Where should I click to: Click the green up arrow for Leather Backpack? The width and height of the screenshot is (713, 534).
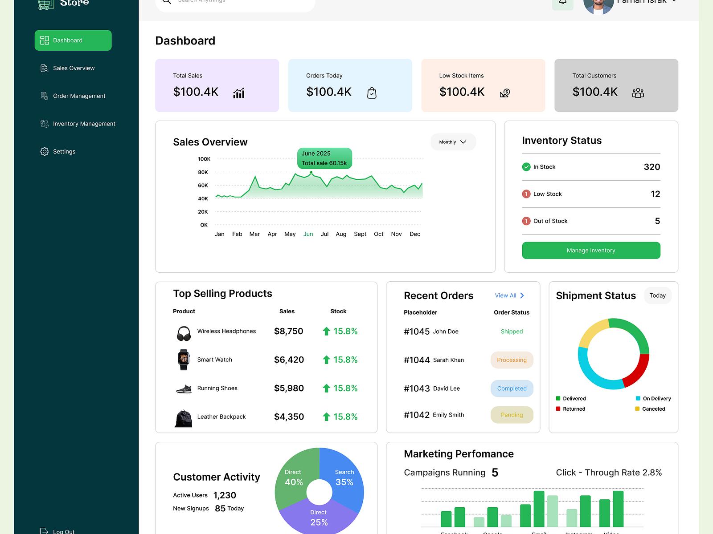click(326, 417)
